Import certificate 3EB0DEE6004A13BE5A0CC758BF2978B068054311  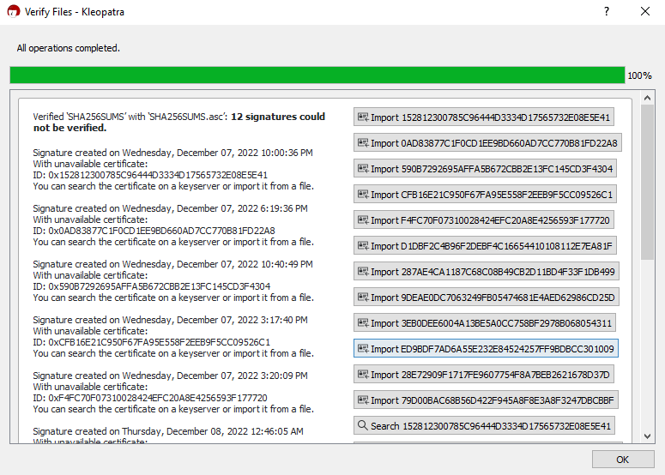click(x=485, y=323)
